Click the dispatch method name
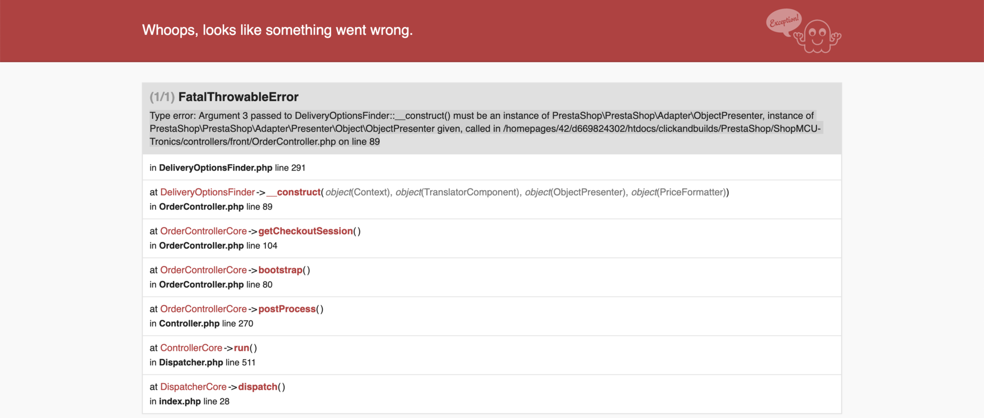Viewport: 984px width, 418px height. tap(258, 387)
